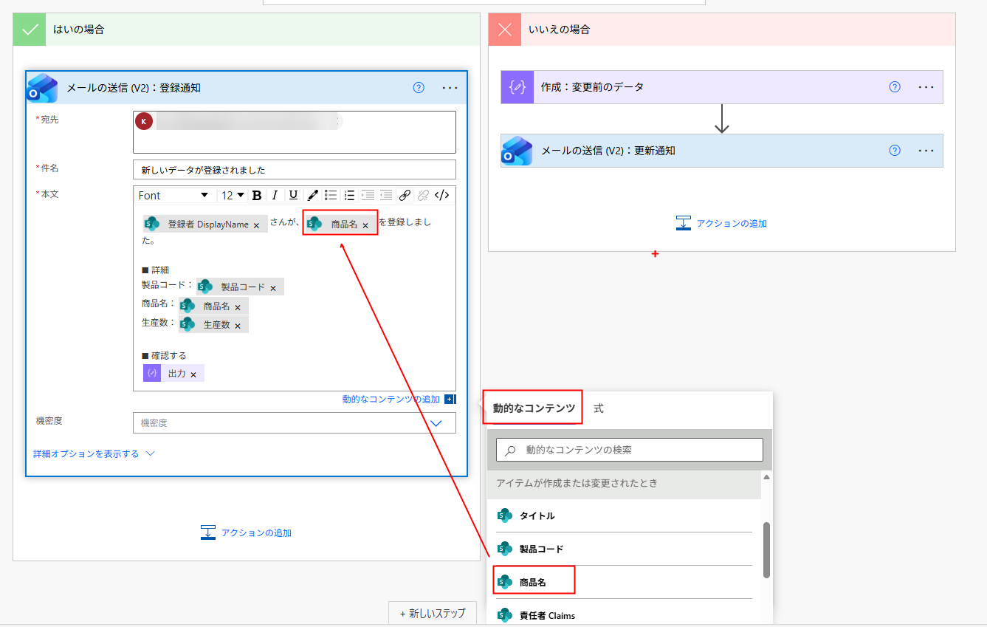The width and height of the screenshot is (987, 627).
Task: Switch to 動的なコンテンツ tab
Action: tap(534, 408)
